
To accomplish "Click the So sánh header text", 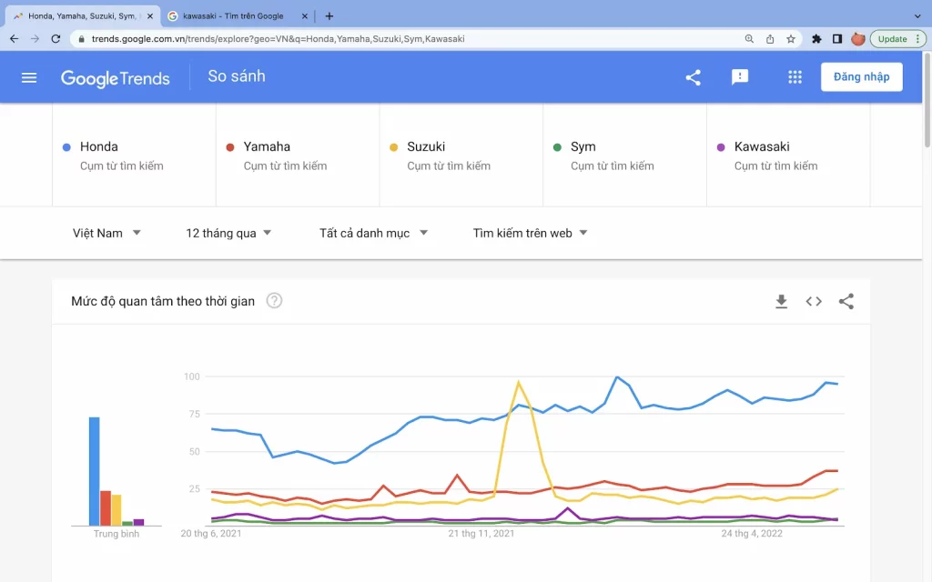I will click(237, 76).
